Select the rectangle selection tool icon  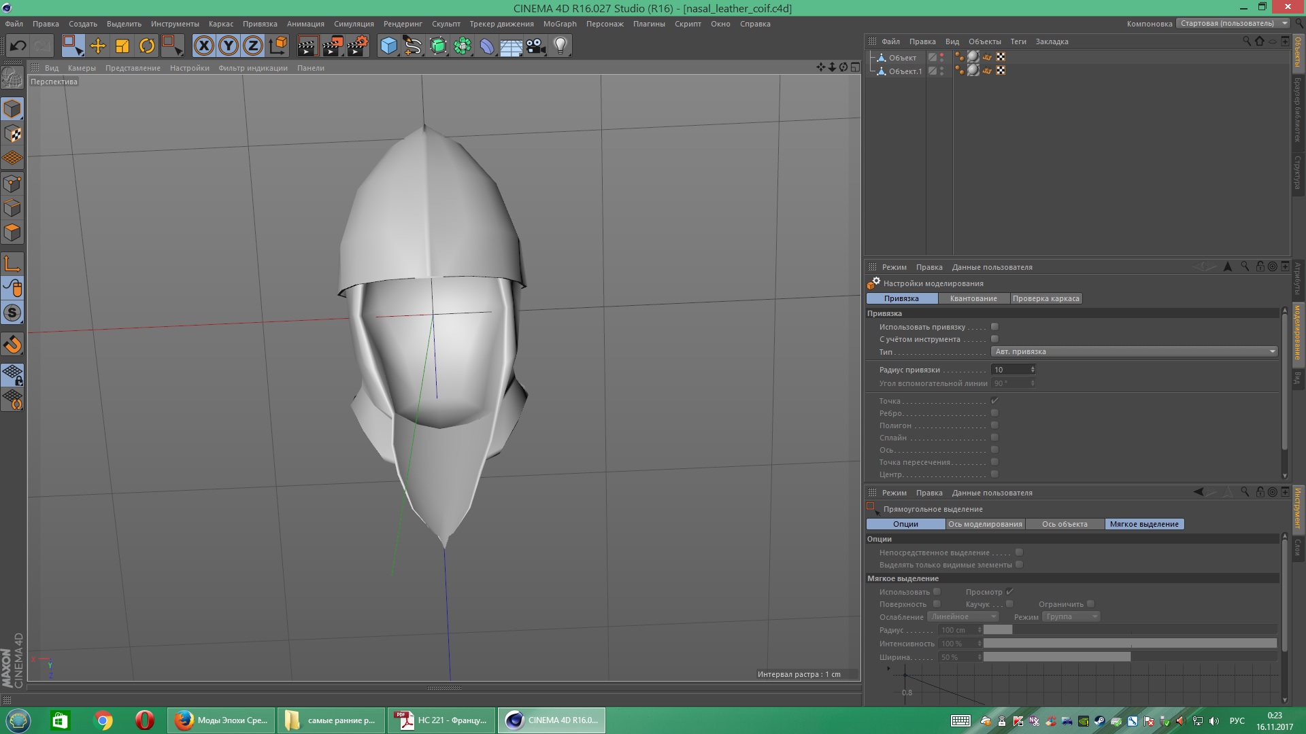pyautogui.click(x=73, y=46)
